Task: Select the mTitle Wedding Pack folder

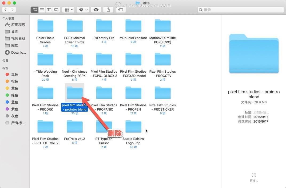Action: tap(45, 59)
